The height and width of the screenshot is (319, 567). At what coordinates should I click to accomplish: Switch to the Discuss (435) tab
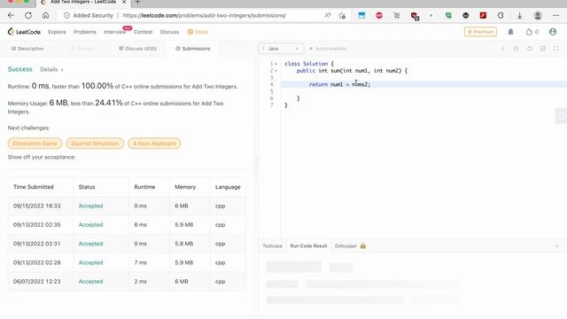pos(138,49)
